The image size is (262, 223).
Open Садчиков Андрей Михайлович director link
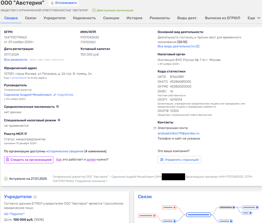(x=28, y=95)
